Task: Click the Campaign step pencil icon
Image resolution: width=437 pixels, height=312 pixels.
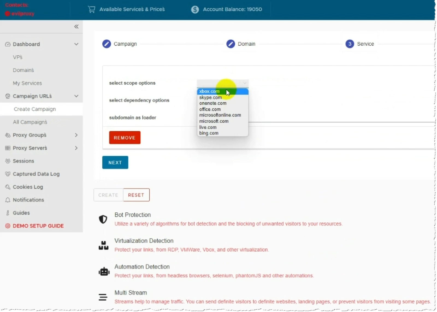Action: (x=107, y=44)
